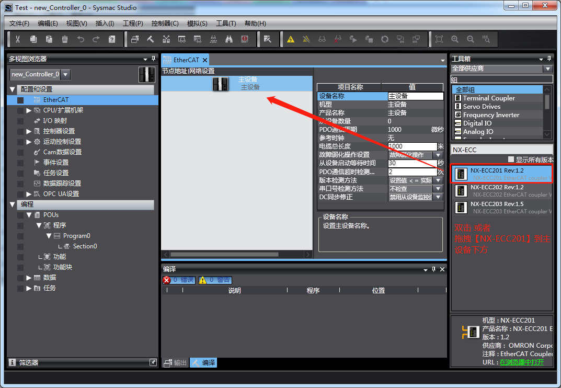Click the 电缆总长度 value input field
This screenshot has height=388, width=561.
point(412,146)
